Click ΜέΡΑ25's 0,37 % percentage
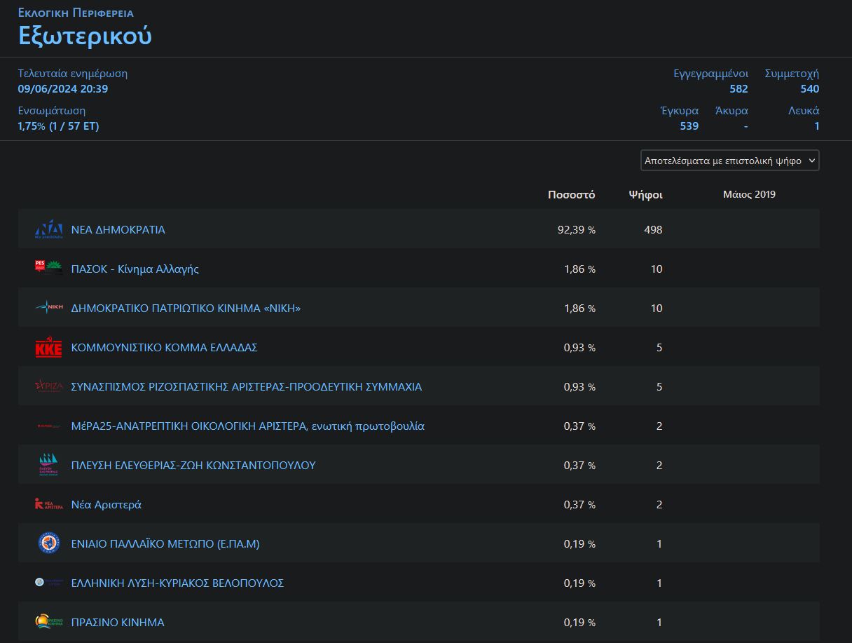 580,426
